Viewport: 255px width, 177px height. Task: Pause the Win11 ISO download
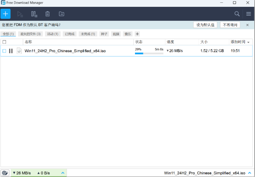click(x=11, y=51)
